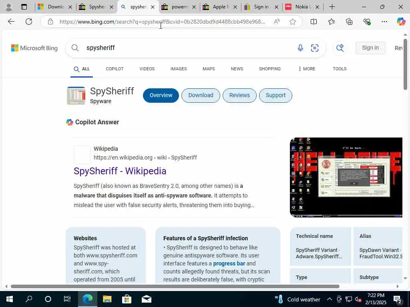
Task: Open Mail app from taskbar
Action: [147, 299]
